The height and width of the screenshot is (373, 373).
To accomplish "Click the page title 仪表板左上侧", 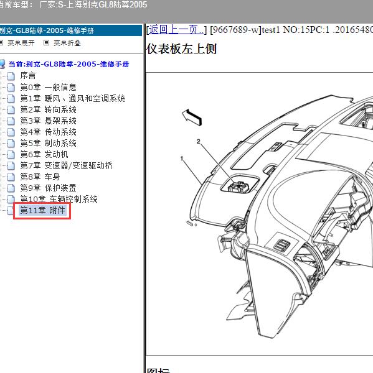I will (x=182, y=49).
